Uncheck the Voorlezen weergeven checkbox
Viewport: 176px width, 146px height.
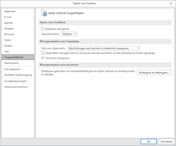click(x=43, y=58)
